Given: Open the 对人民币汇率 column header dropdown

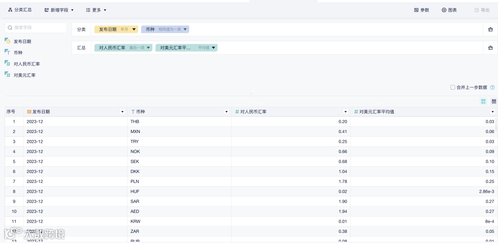Looking at the screenshot, I should point(345,112).
